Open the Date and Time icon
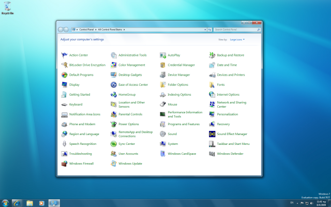 [212, 65]
